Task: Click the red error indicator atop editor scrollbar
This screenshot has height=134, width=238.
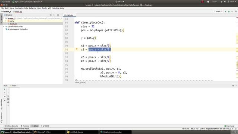Action: [x=237, y=18]
